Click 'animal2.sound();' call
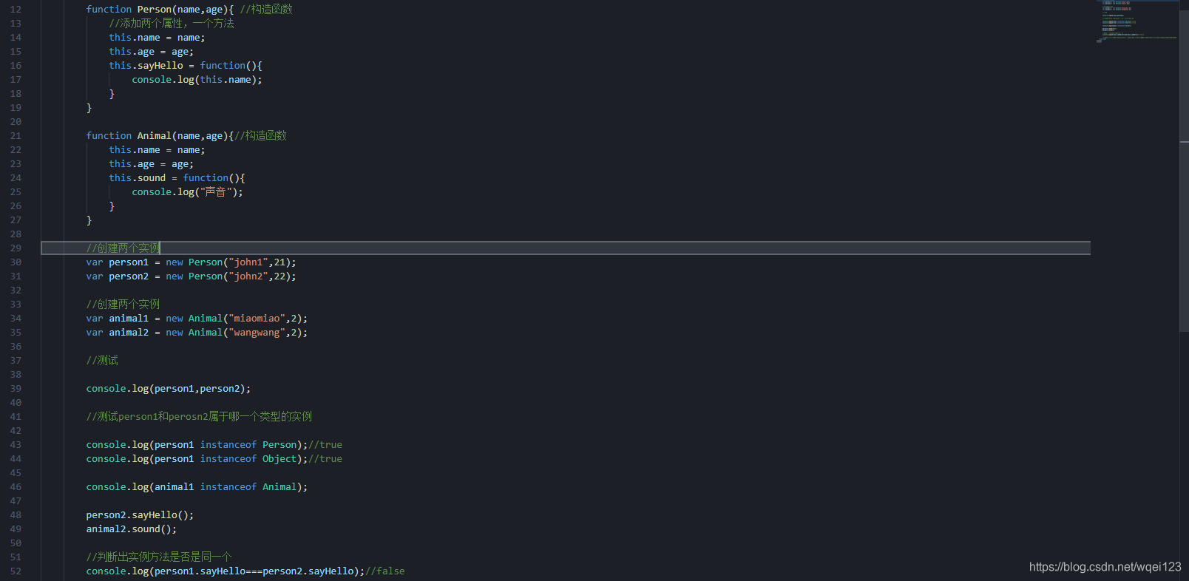 (x=131, y=529)
